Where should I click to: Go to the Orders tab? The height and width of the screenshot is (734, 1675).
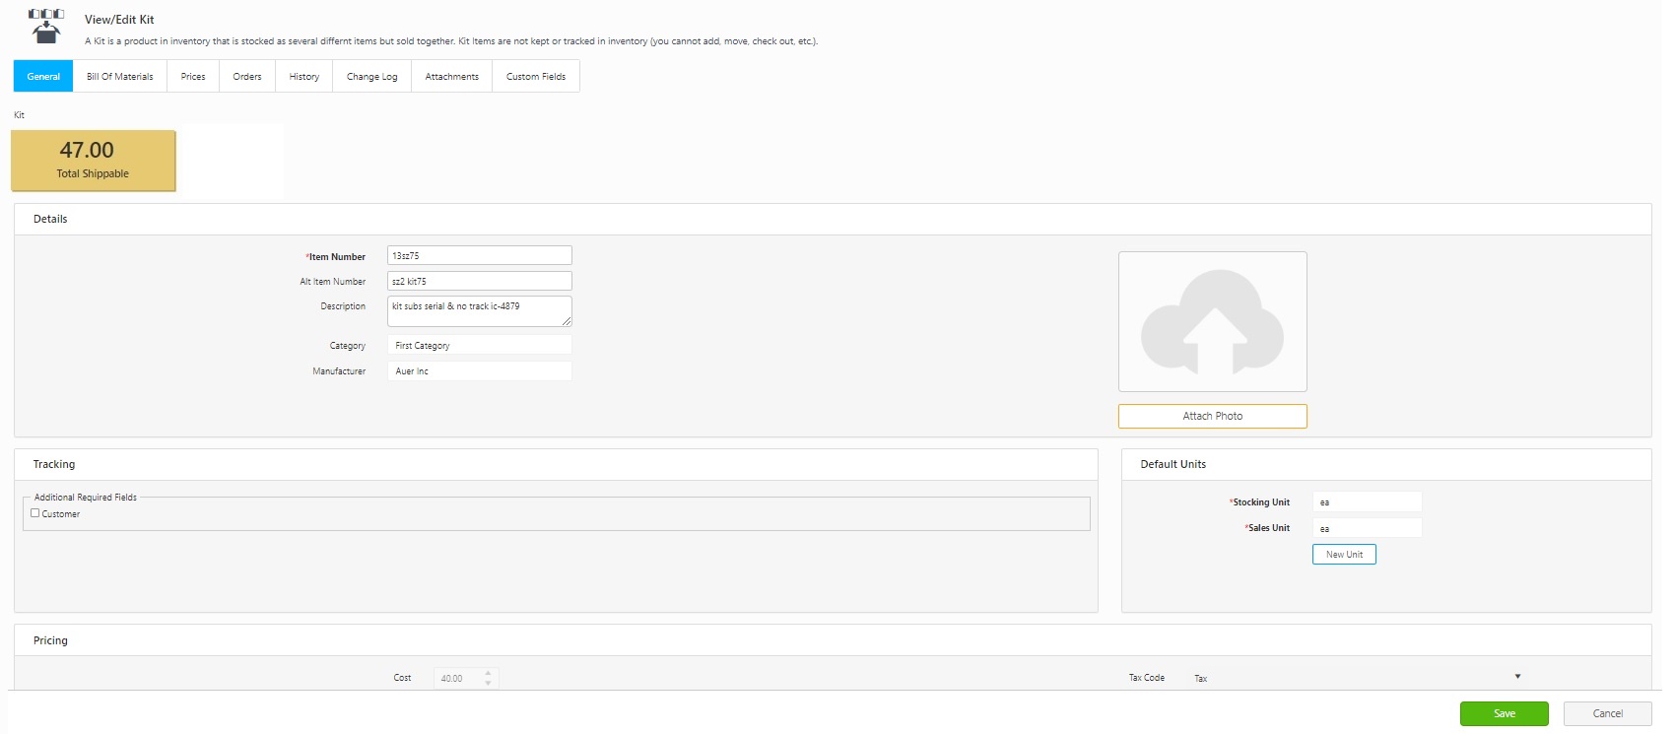point(247,77)
